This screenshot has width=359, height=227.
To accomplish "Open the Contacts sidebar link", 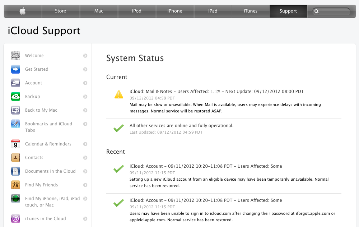I will 34,158.
